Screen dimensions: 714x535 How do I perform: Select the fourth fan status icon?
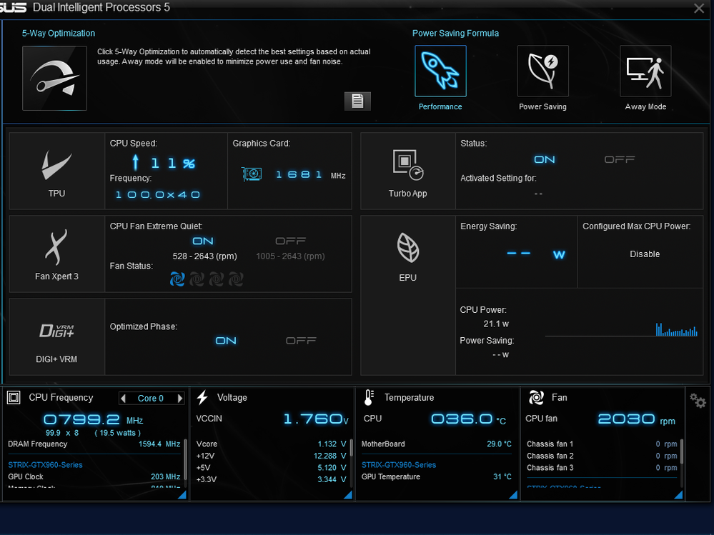[x=236, y=279]
